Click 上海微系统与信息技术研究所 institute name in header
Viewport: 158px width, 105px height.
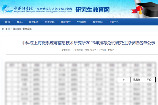pos(53,9)
